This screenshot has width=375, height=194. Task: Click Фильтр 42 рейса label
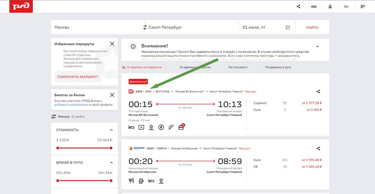point(71,116)
